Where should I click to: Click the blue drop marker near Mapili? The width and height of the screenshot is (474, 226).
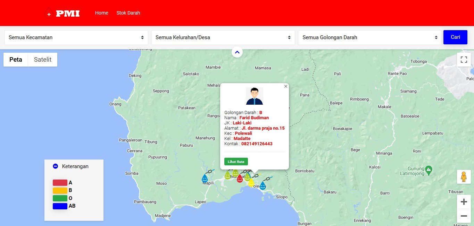(x=205, y=179)
